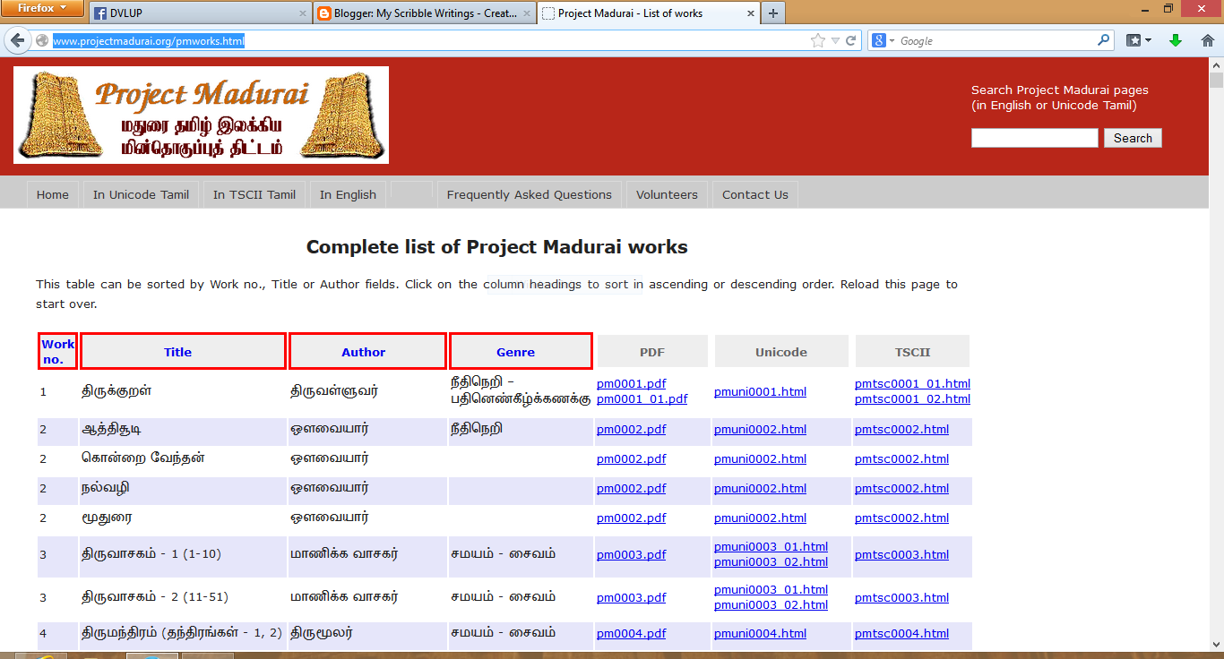Viewport: 1224px width, 659px height.
Task: Click the vertical scrollbar thumb
Action: pyautogui.click(x=1216, y=80)
